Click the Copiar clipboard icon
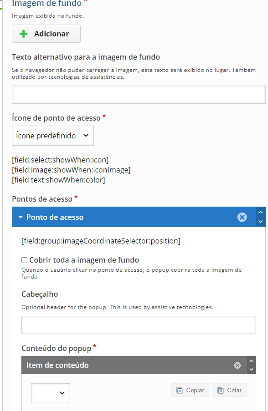The image size is (268, 411). (x=180, y=391)
